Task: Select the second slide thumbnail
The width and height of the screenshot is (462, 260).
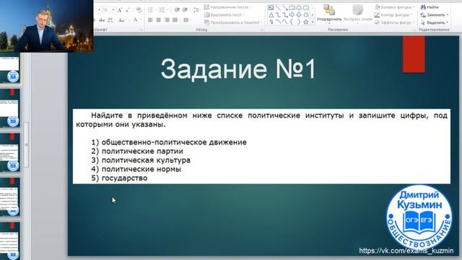Action: 9,108
